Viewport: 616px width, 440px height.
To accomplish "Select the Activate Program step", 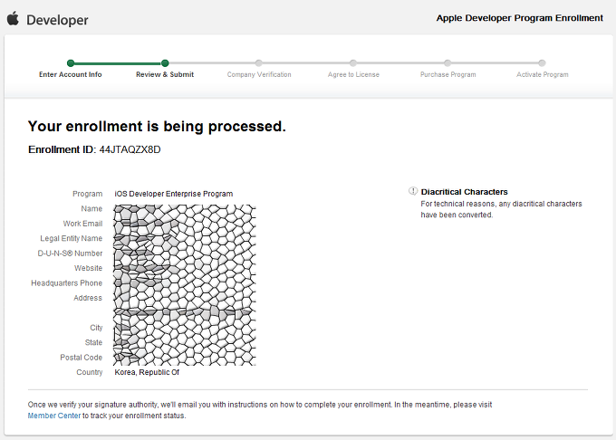I will [542, 74].
